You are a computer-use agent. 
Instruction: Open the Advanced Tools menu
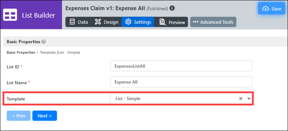coord(213,22)
